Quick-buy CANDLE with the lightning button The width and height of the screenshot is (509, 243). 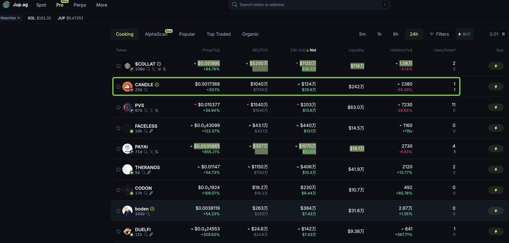tap(496, 86)
